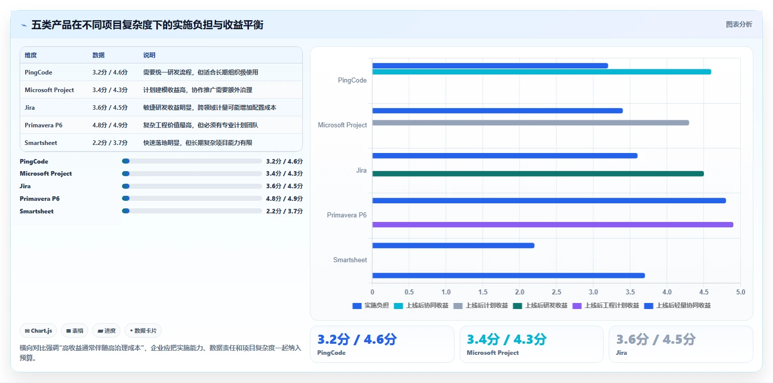Click the dark green Jira bar in the chart
The image size is (773, 383).
(x=538, y=174)
